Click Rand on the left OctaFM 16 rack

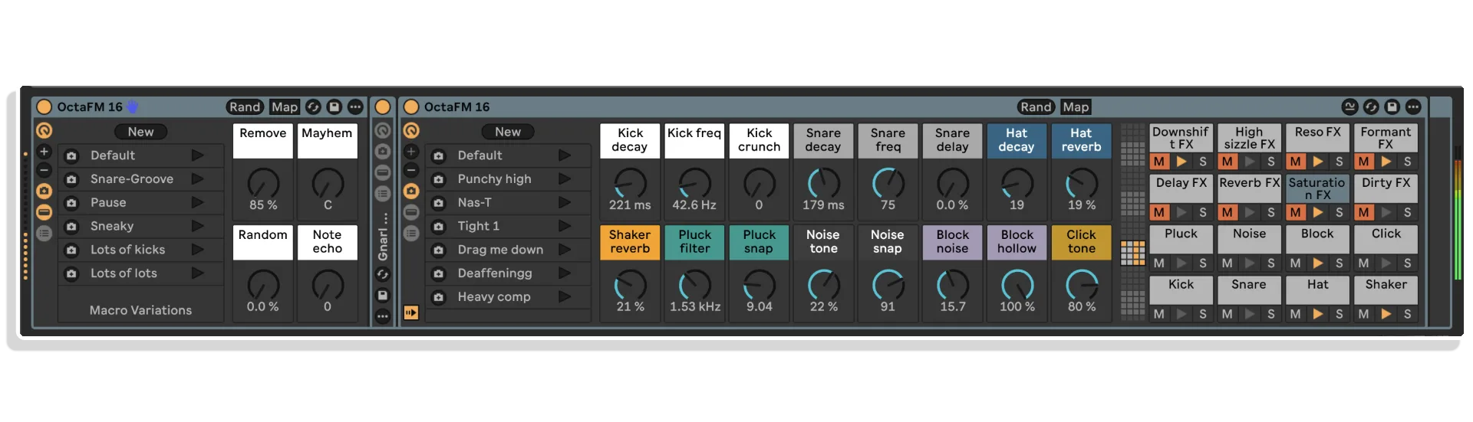245,107
